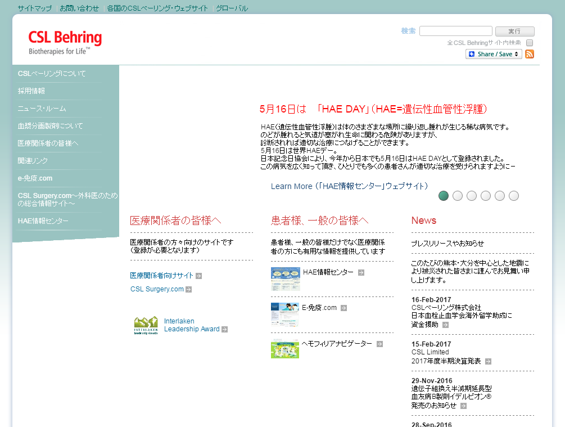Open プレスリリースやお知らせ link

(448, 244)
